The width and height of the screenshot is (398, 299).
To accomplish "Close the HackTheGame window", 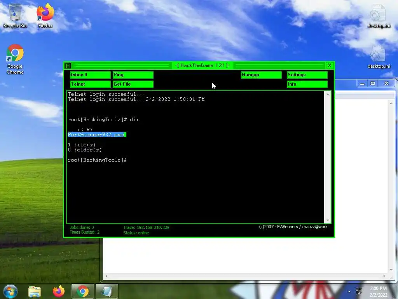I will [330, 65].
